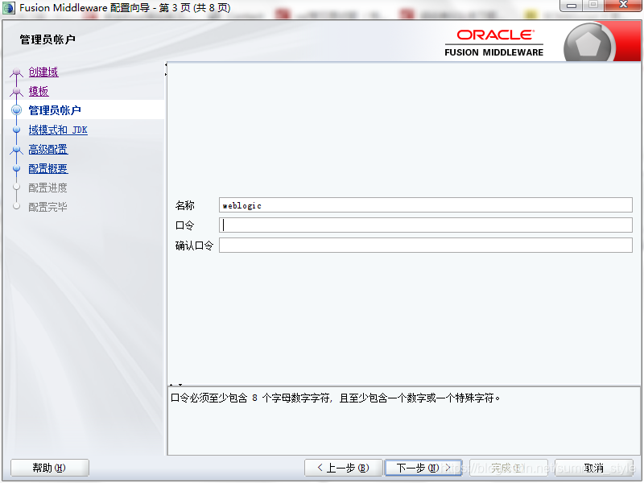Click the 取消 cancel button
This screenshot has height=483, width=644.
(594, 468)
